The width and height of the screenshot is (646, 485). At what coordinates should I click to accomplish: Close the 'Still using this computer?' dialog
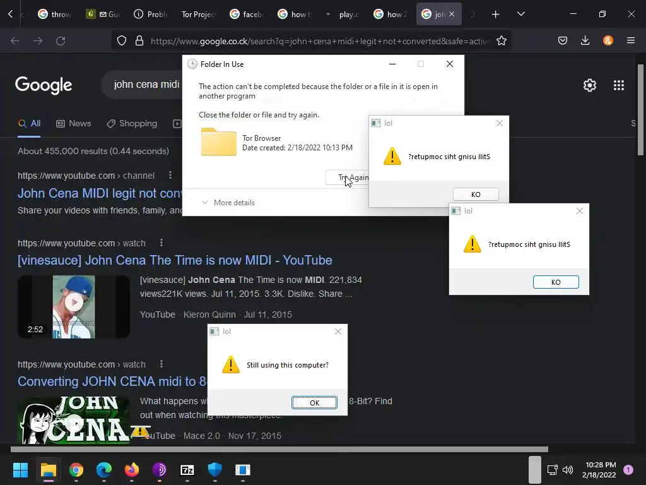tap(338, 332)
